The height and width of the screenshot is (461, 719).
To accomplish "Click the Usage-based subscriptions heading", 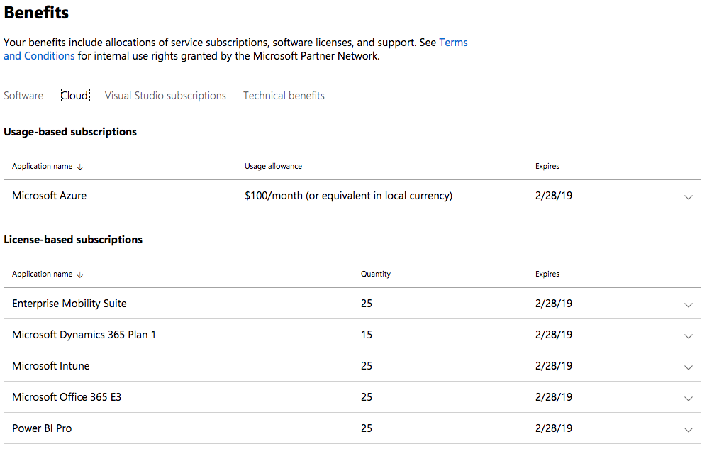I will pos(70,132).
